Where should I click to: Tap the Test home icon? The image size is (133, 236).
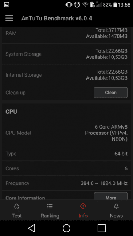[17, 206]
